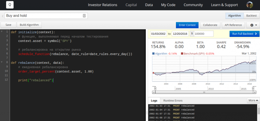Click the chart scrollbar right arrow

tap(255, 92)
